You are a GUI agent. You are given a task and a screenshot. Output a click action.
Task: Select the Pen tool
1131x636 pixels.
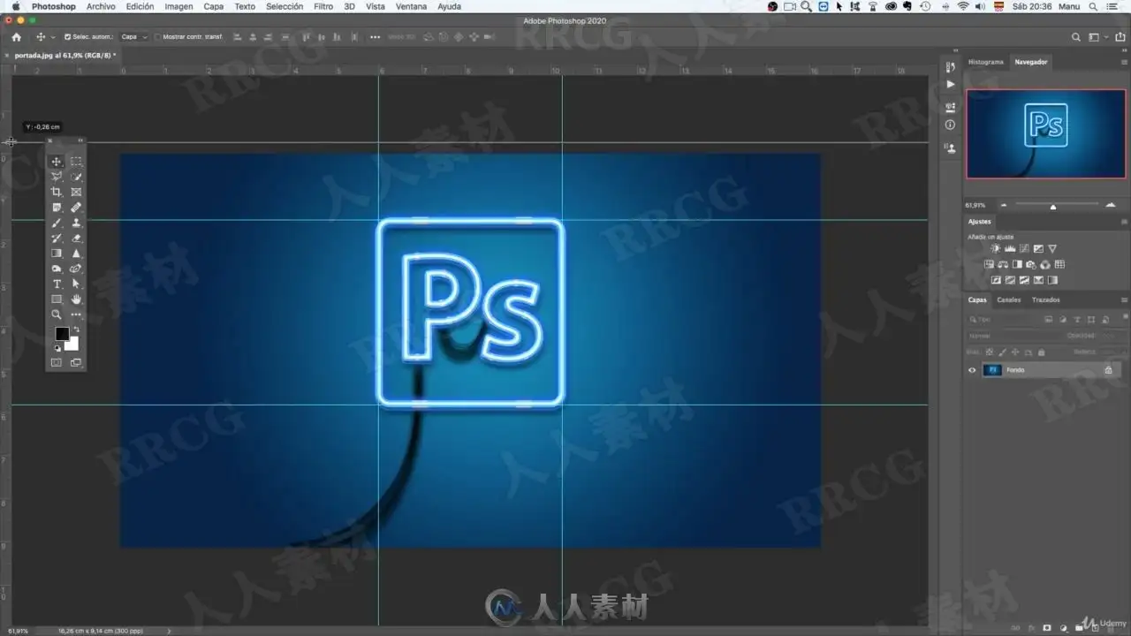click(x=76, y=269)
